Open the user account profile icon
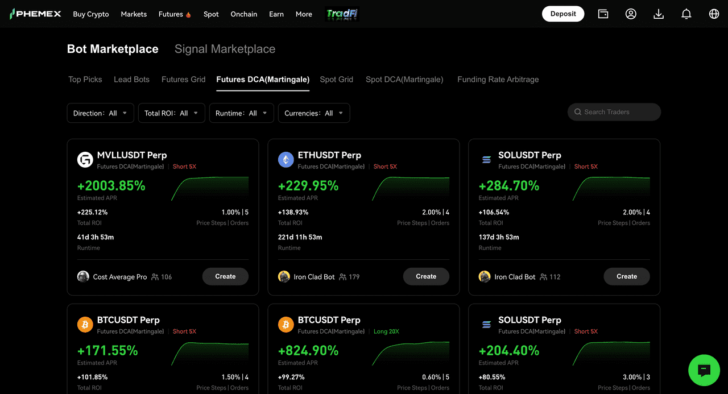The image size is (728, 394). tap(631, 14)
